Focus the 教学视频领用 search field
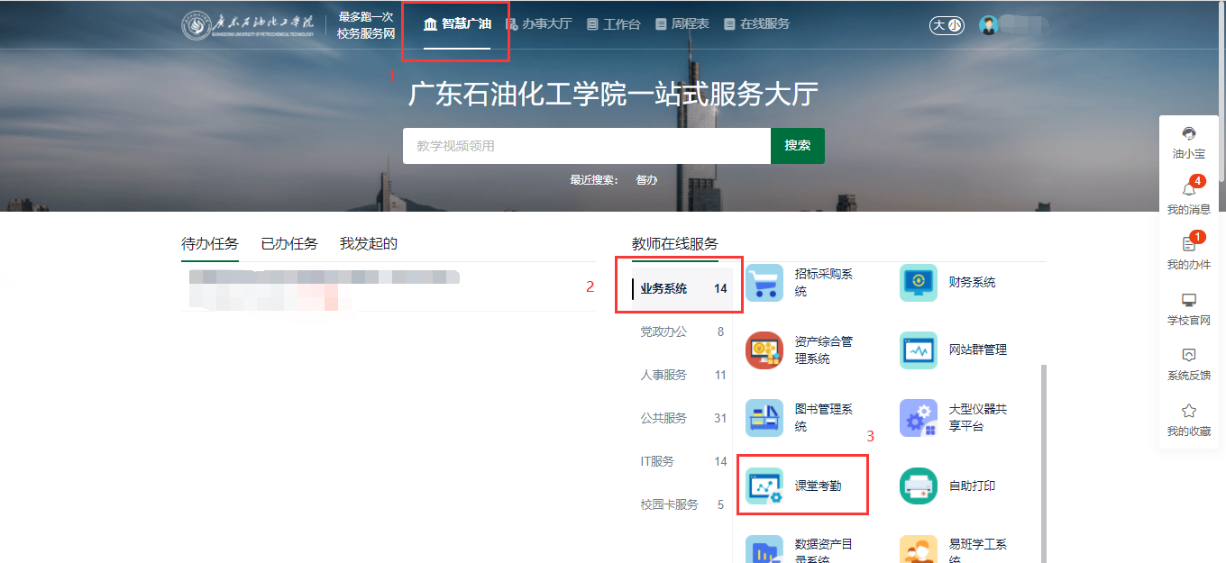This screenshot has width=1226, height=563. point(587,146)
